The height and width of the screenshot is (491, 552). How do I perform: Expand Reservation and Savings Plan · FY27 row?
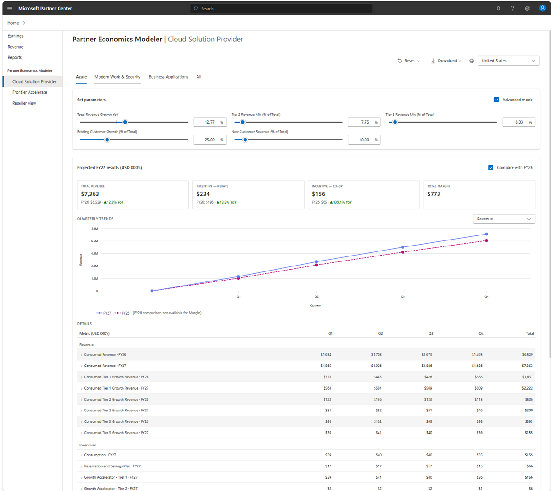point(81,466)
